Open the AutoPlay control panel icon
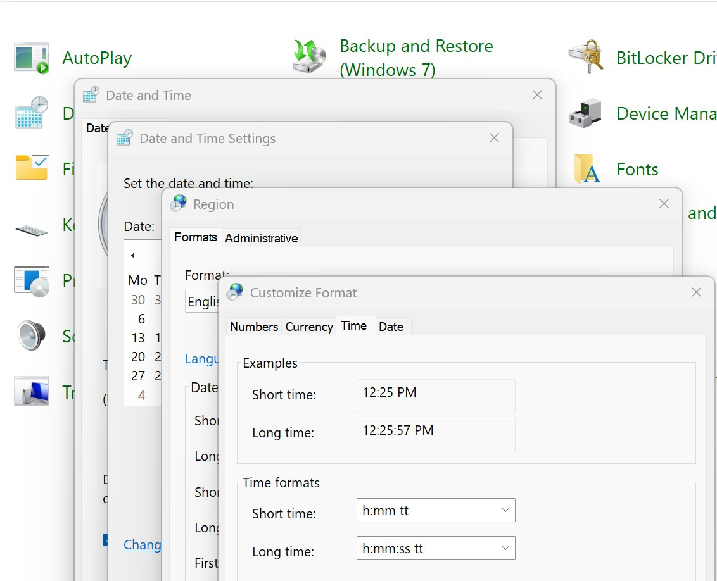This screenshot has width=717, height=581. click(31, 58)
